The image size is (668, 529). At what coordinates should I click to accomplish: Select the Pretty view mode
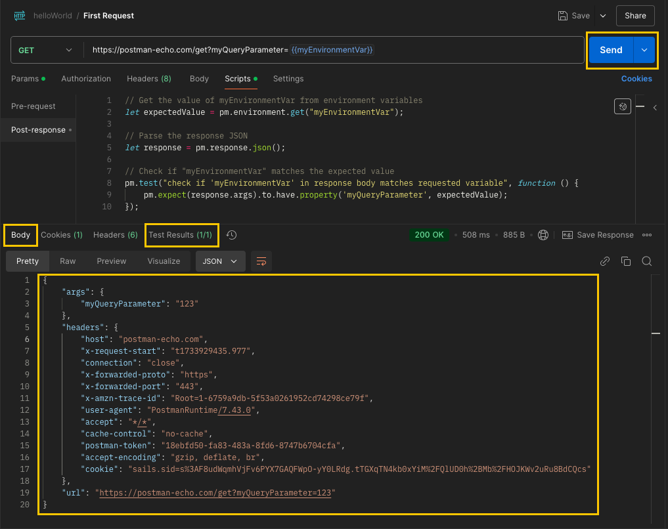(x=28, y=261)
